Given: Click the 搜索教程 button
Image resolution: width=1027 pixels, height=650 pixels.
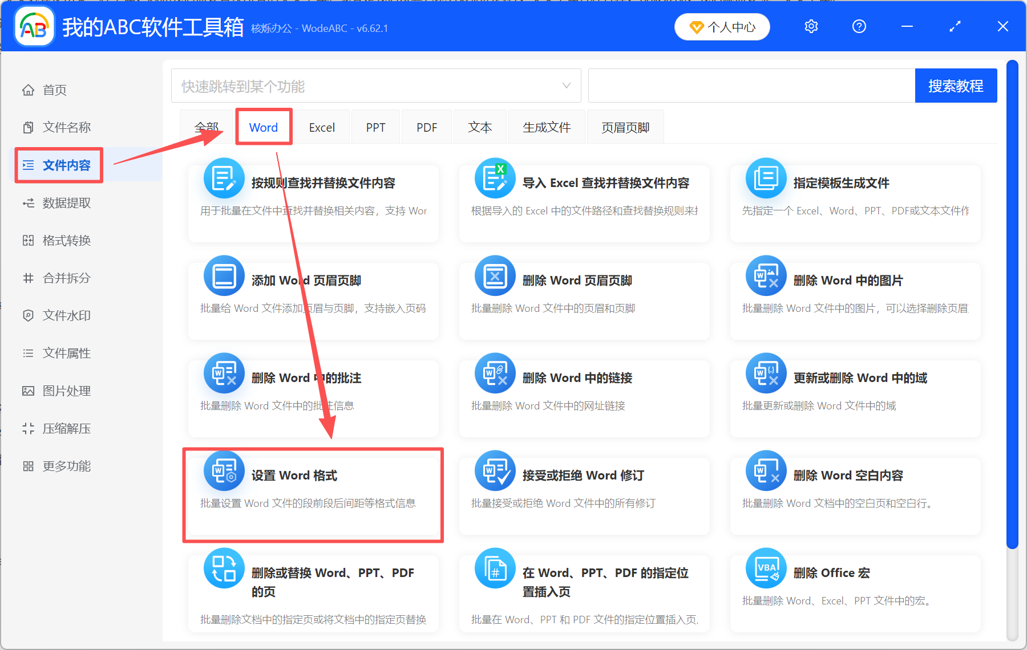Looking at the screenshot, I should point(956,85).
